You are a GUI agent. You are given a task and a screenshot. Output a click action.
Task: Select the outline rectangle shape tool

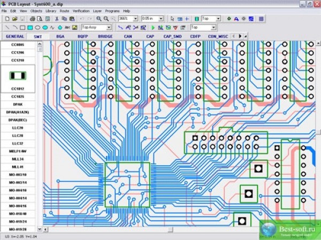(x=22, y=27)
